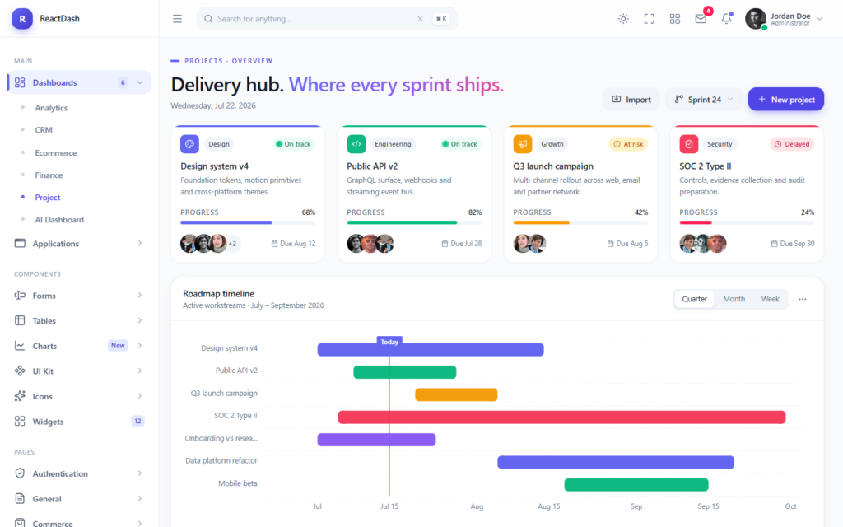
Task: Click the red SOC 2 Type II timeline bar
Action: click(561, 417)
